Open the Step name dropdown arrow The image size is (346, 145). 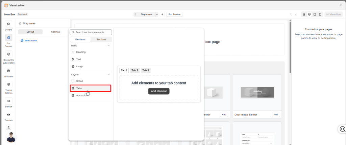tap(157, 14)
